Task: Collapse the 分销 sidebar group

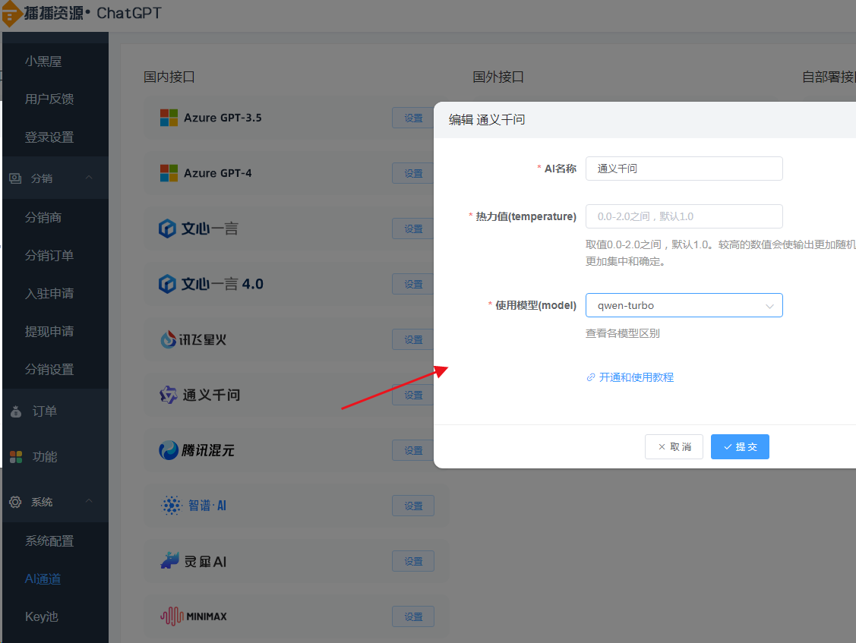Action: pos(89,178)
